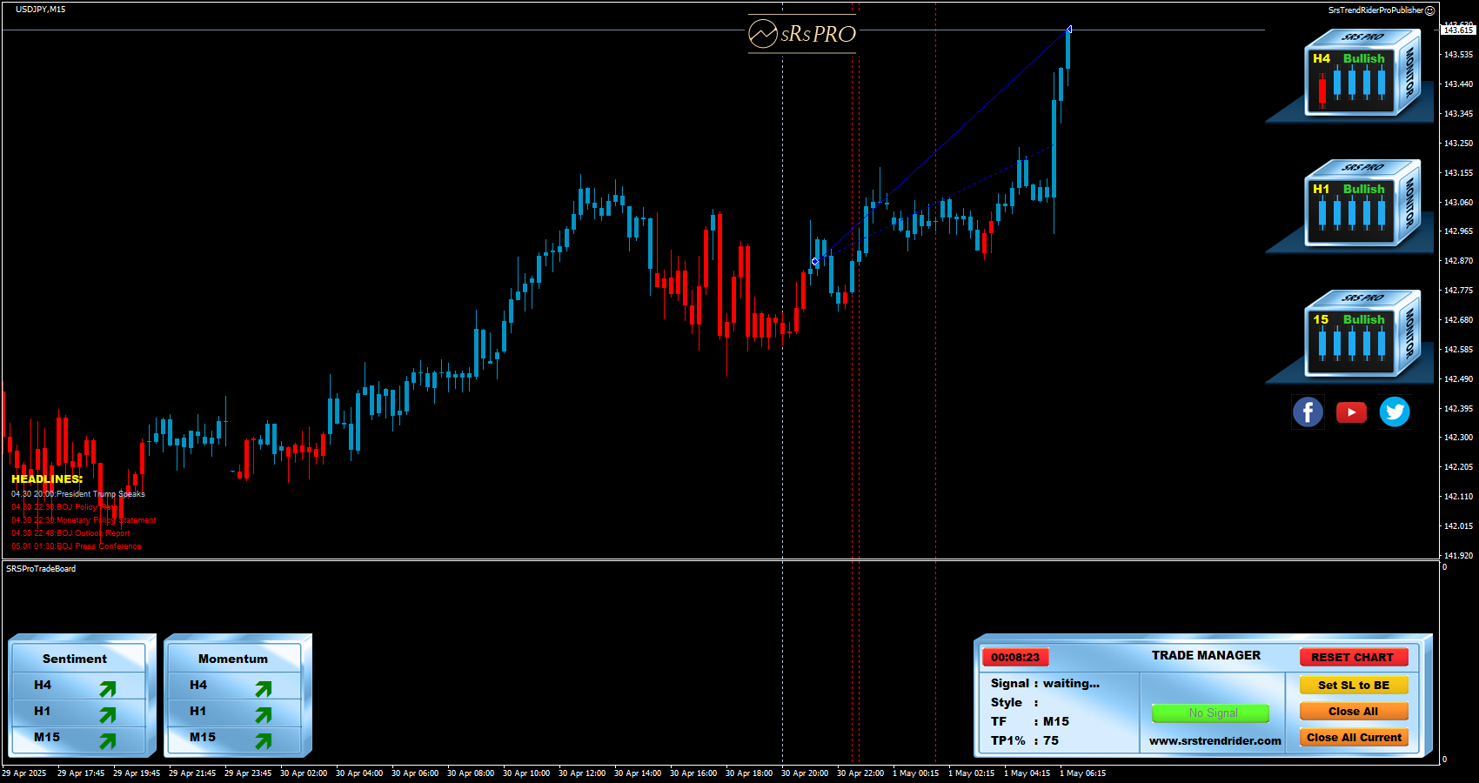This screenshot has width=1479, height=783.
Task: Click Close All Current button
Action: [x=1353, y=738]
